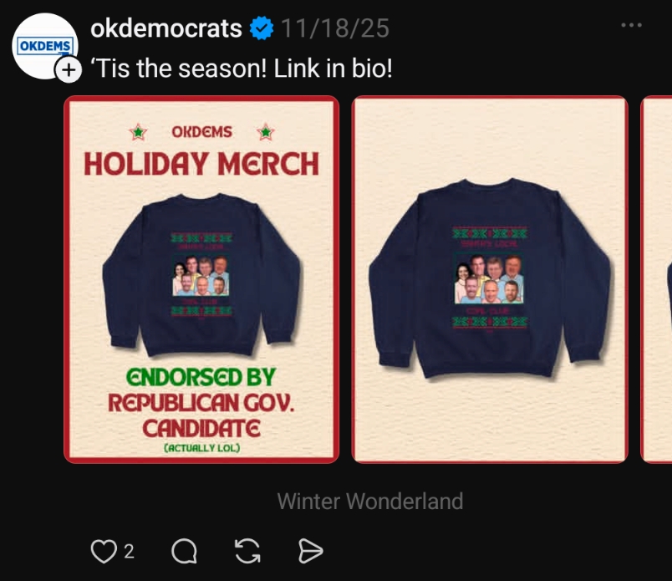This screenshot has height=581, width=672.
Task: Open the OKDEMS profile avatar
Action: point(45,45)
